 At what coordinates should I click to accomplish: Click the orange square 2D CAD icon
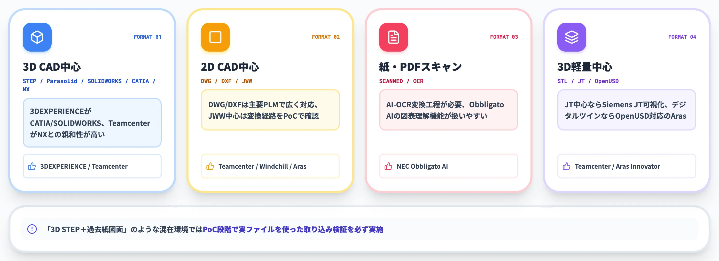[x=215, y=37]
